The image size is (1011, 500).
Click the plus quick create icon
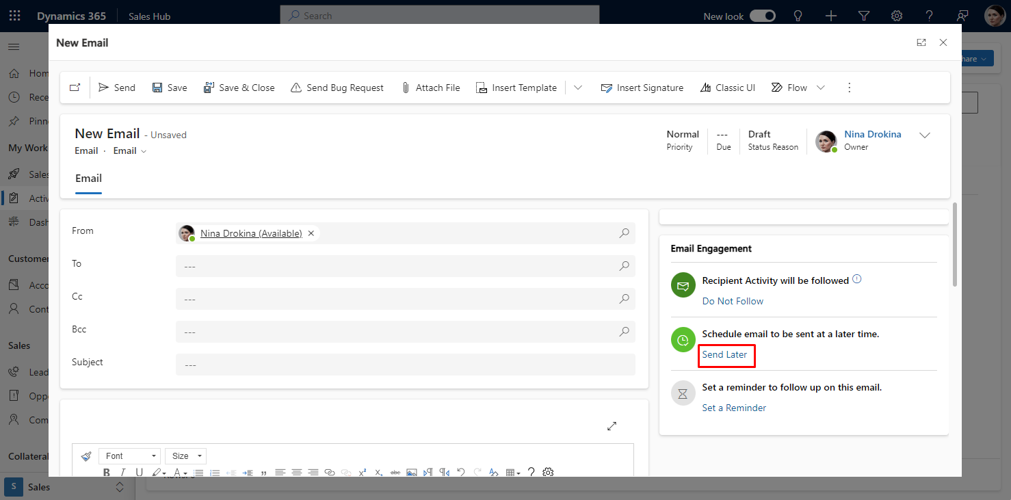pyautogui.click(x=831, y=16)
